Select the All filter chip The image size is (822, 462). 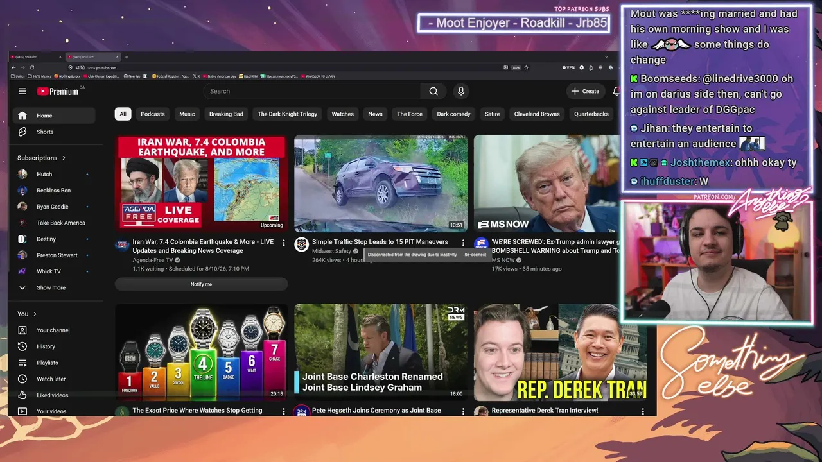point(123,114)
